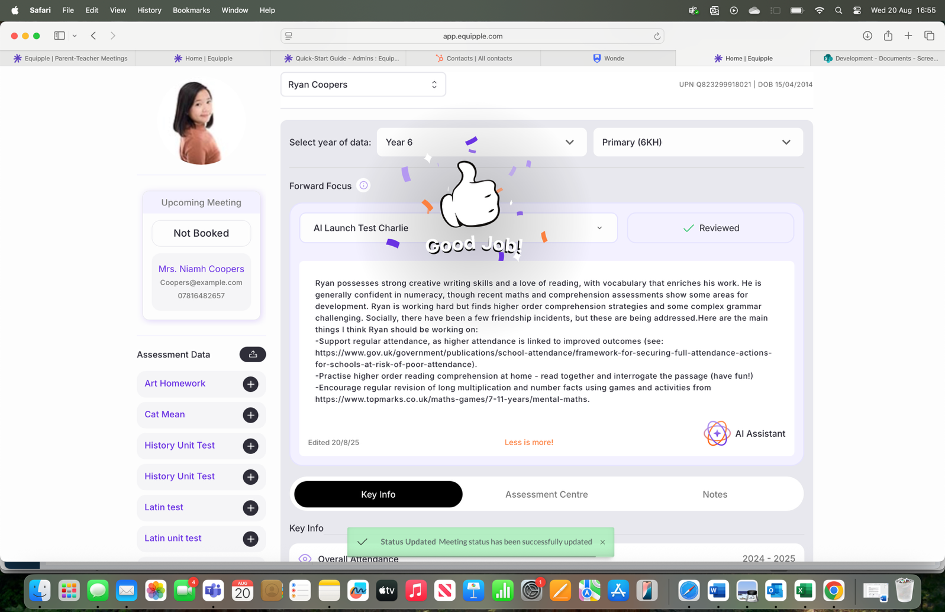The image size is (945, 612).
Task: Open Safari downloads icon
Action: click(867, 36)
